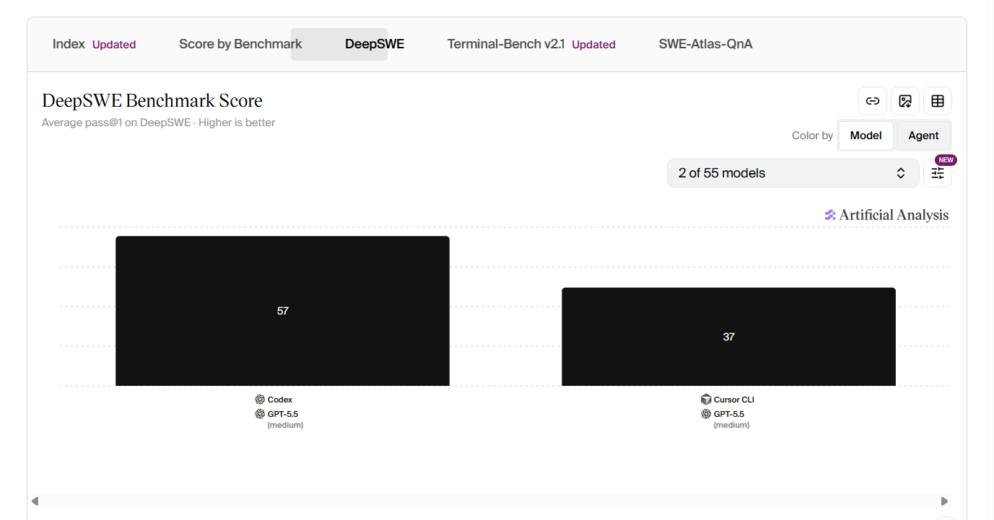Viewport: 994px width, 520px height.
Task: Click the "GPT-5.5" label under Codex
Action: (283, 414)
